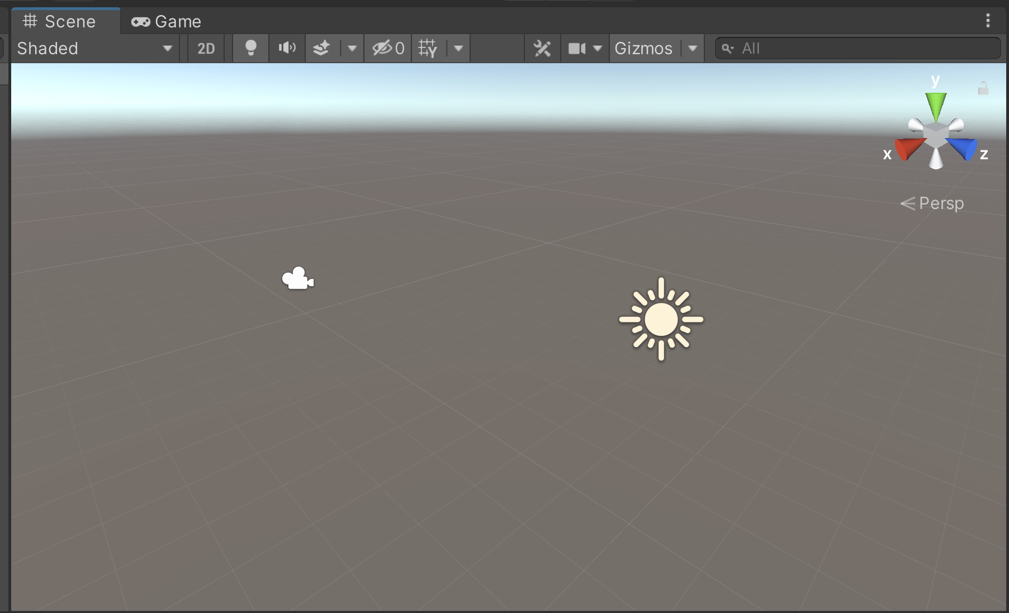Click green Y axis cone on gizmo
Image resolution: width=1009 pixels, height=613 pixels.
tap(936, 105)
